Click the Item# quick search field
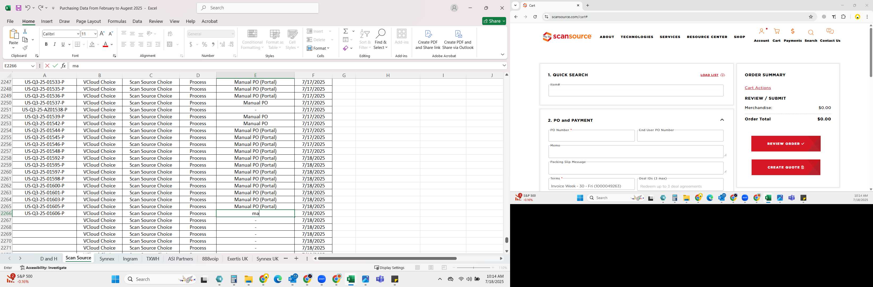 (636, 90)
